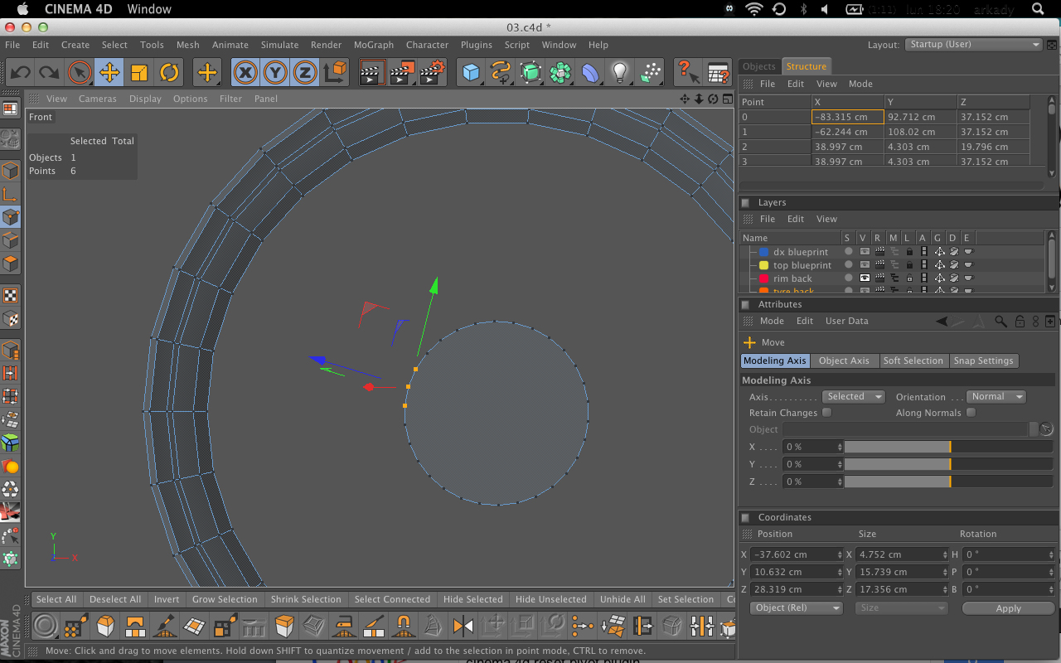Open the Orientation Normal dropdown
Image resolution: width=1061 pixels, height=663 pixels.
click(x=997, y=397)
